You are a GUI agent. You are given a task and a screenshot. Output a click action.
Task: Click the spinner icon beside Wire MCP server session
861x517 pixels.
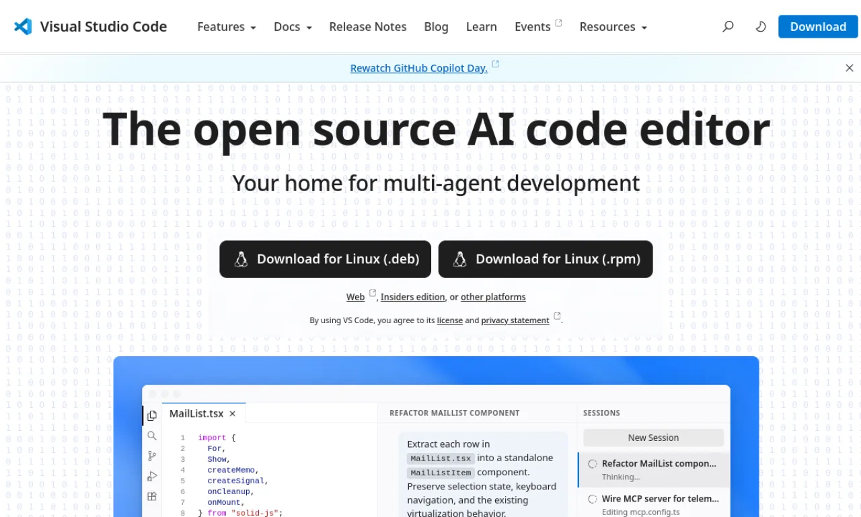coord(593,499)
